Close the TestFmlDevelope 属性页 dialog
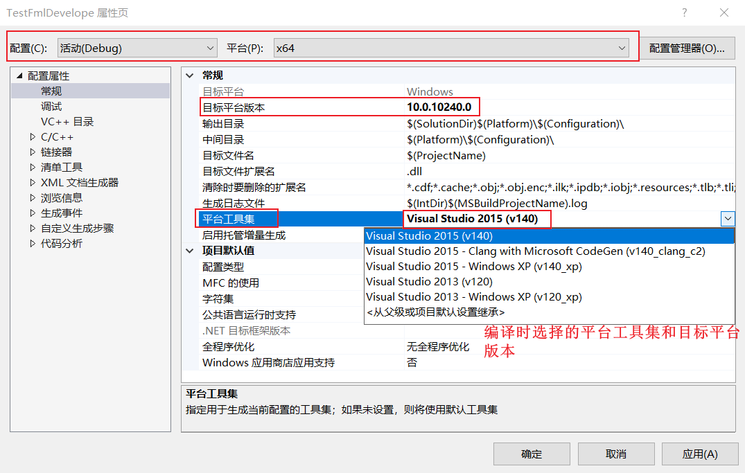The image size is (745, 473). click(x=724, y=12)
